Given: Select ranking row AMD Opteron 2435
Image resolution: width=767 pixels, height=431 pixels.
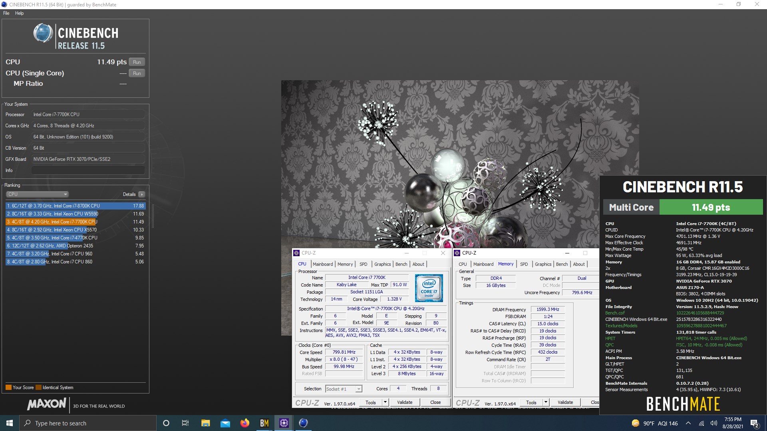Looking at the screenshot, I should 76,246.
